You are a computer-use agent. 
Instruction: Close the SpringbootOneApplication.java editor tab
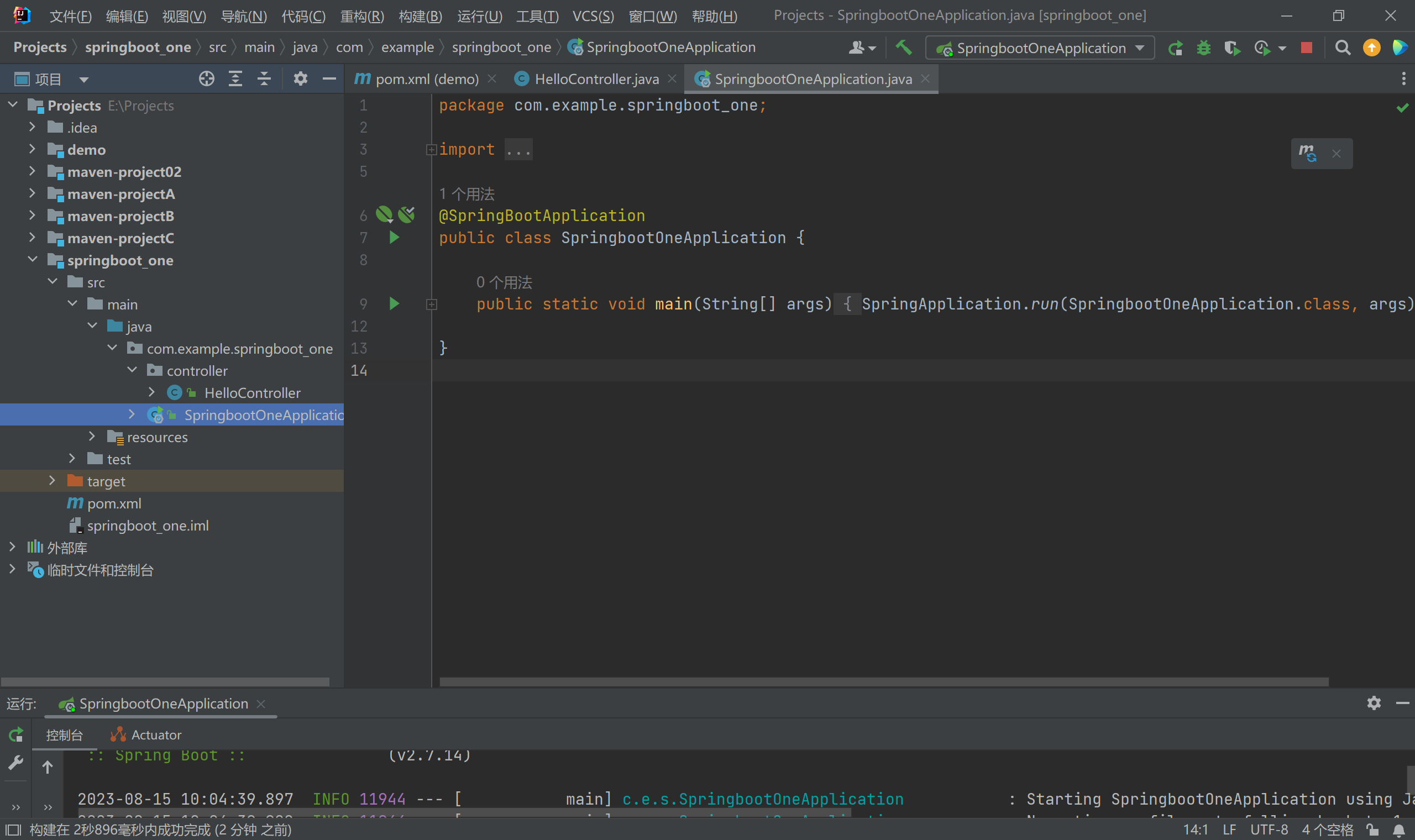point(925,78)
